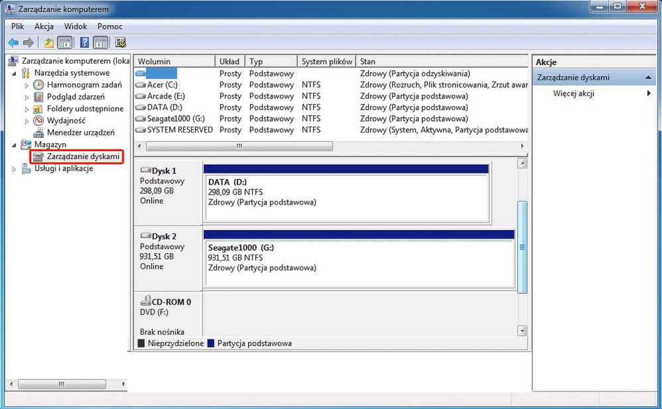
Task: Click 'Brak nośnika' under CD-ROM 0
Action: (162, 331)
